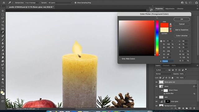The width and height of the screenshot is (199, 112).
Task: Collapse the flame layer smart filters
Action: pos(196,86)
